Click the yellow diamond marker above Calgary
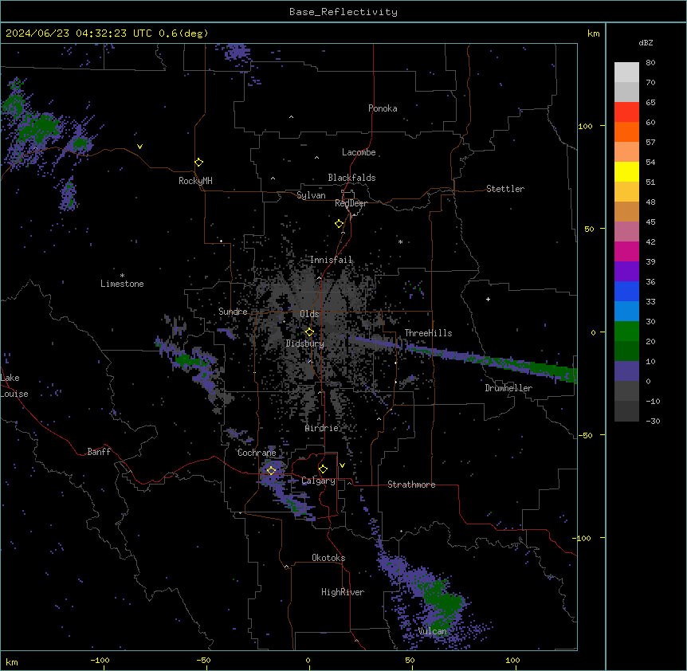Screen dimensions: 687x671 pos(324,469)
